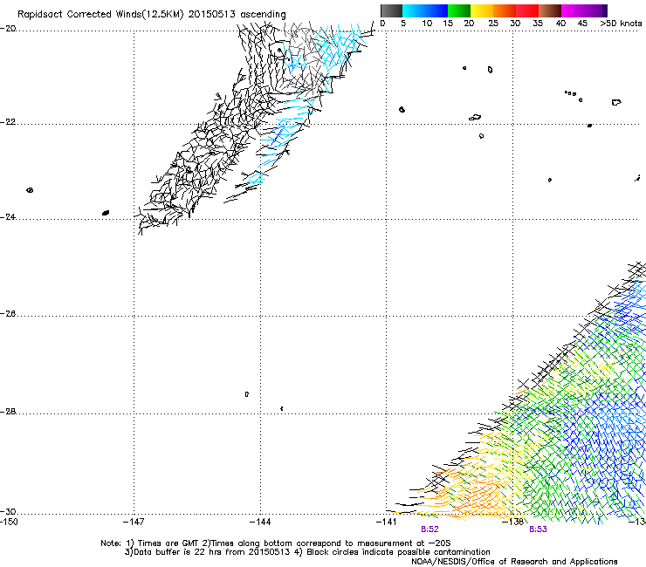
Task: Click the legend number '10'
Action: (x=427, y=24)
